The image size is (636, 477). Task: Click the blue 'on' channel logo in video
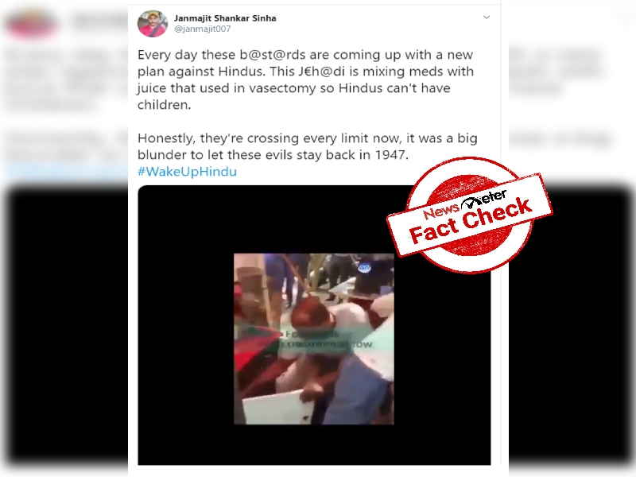[364, 268]
